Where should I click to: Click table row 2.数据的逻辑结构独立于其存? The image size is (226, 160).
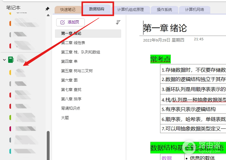coord(193,79)
